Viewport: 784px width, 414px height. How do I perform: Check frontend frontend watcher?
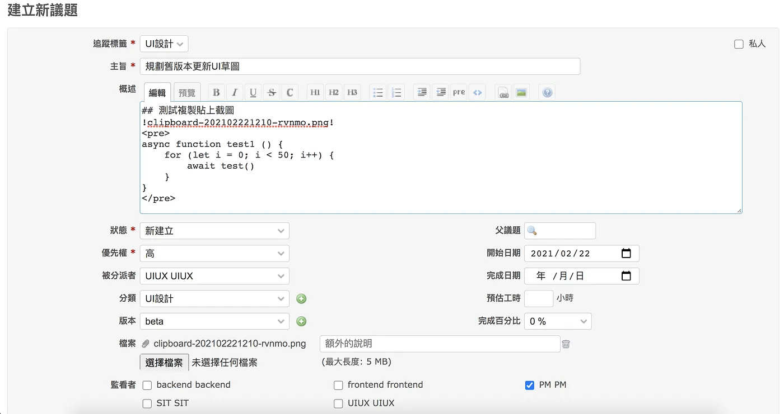(338, 385)
